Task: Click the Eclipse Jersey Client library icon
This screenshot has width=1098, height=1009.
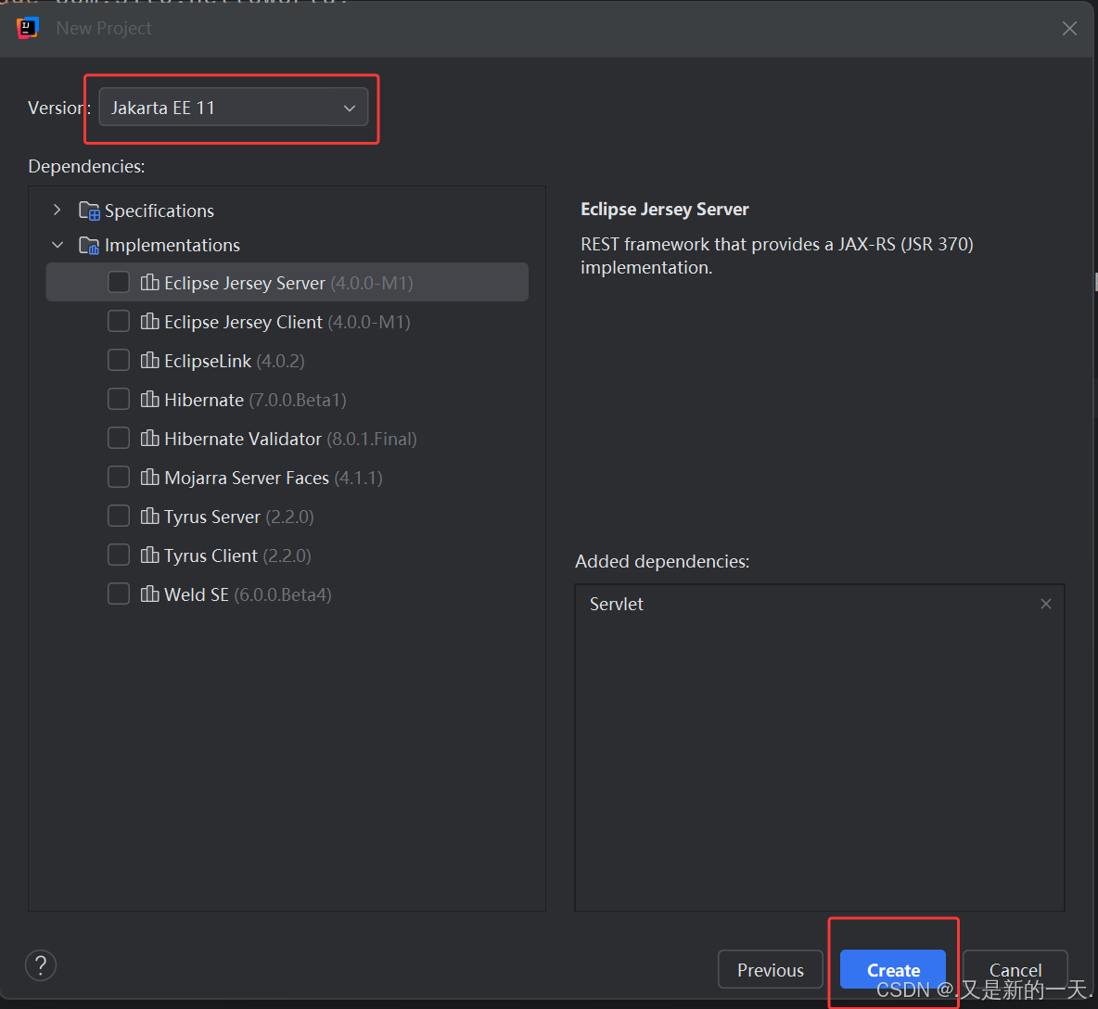Action: click(150, 322)
